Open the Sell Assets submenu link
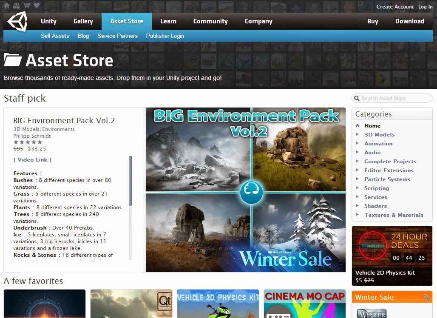This screenshot has width=437, height=318. [x=55, y=36]
